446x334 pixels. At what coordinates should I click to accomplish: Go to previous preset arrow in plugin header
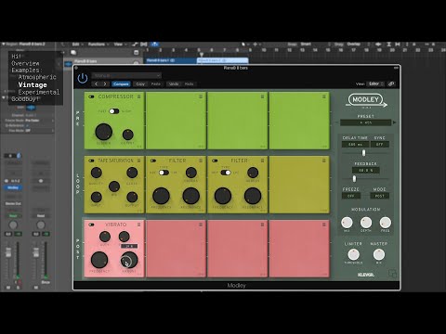(96, 83)
